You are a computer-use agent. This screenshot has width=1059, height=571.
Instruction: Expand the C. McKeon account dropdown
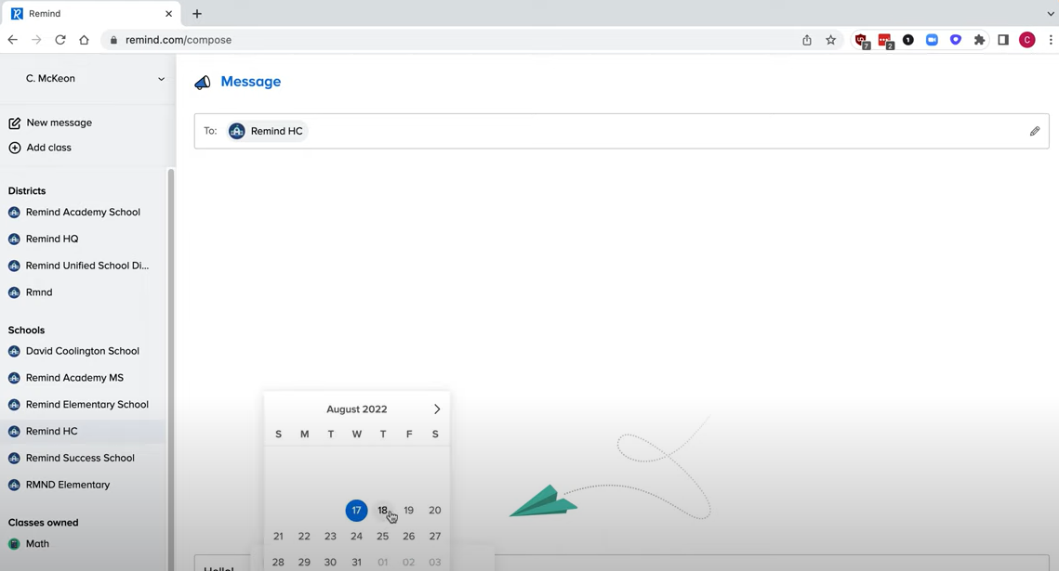point(160,79)
